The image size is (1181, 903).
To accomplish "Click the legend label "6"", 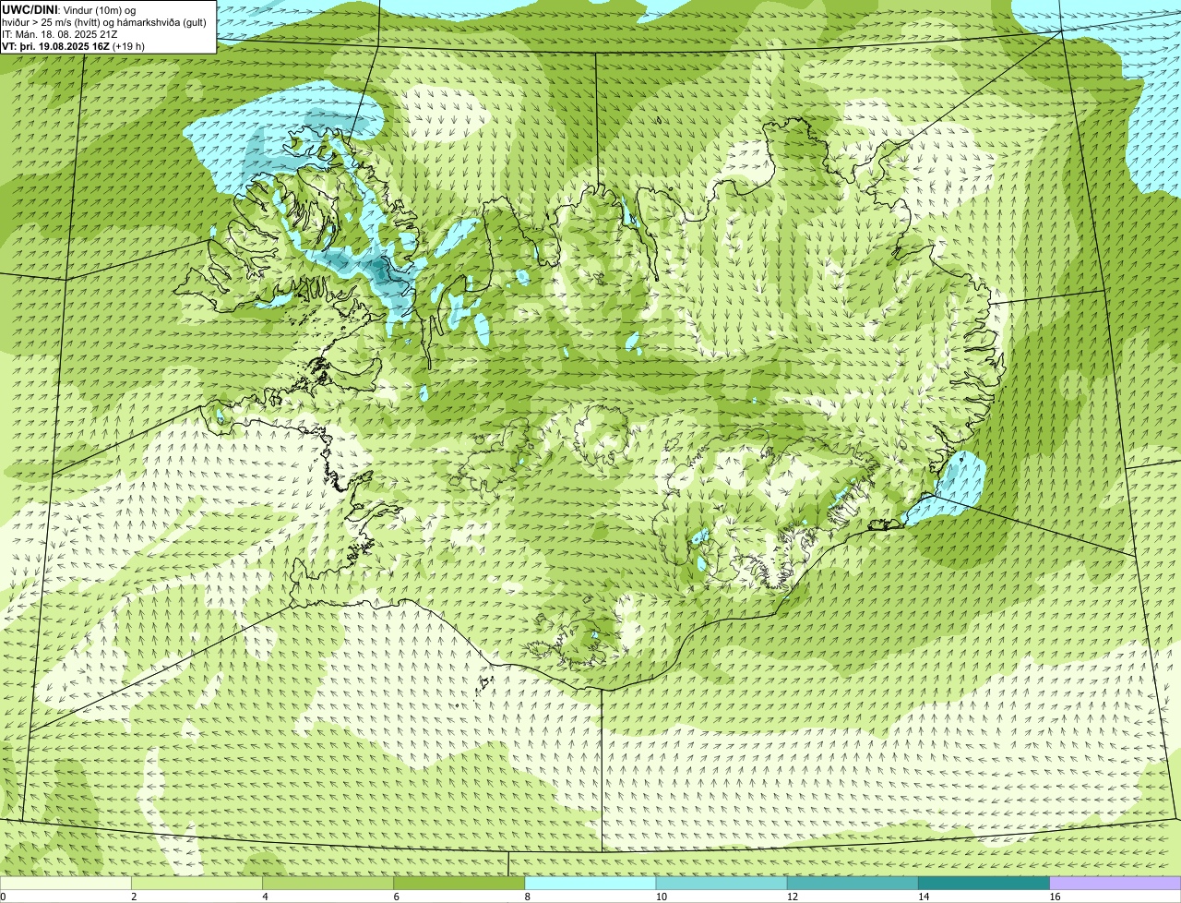I will click(396, 897).
